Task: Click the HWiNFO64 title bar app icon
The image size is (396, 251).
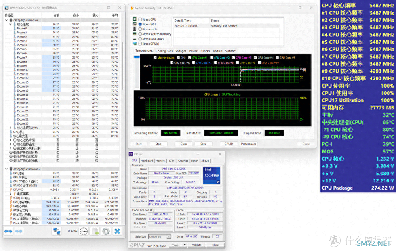Action: coord(6,8)
